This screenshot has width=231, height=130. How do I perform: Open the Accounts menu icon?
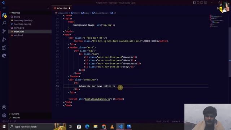[x=4, y=107]
